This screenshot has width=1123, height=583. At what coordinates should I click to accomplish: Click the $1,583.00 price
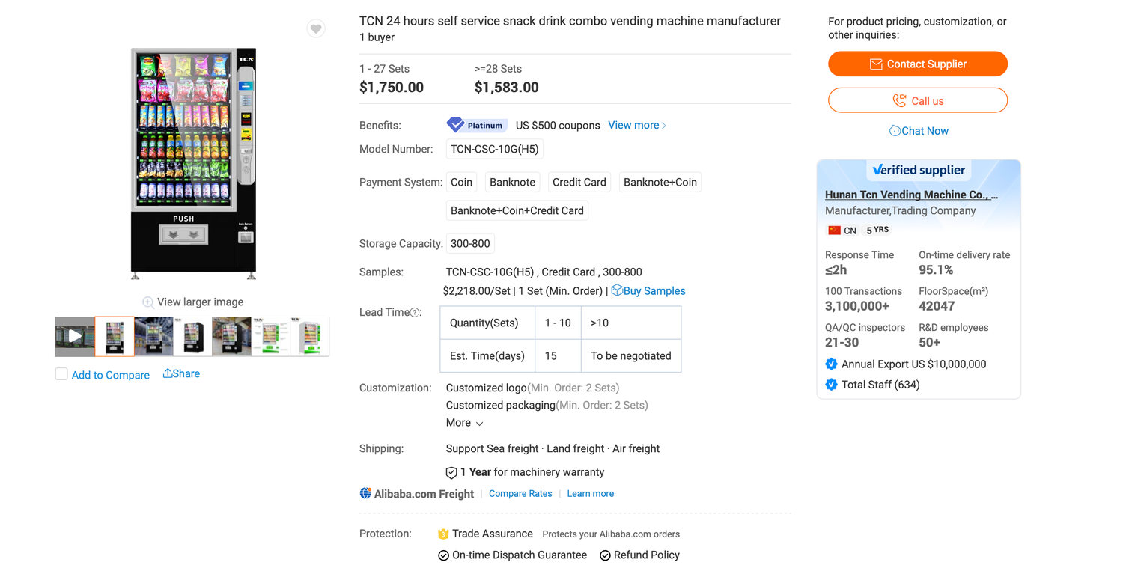coord(507,88)
